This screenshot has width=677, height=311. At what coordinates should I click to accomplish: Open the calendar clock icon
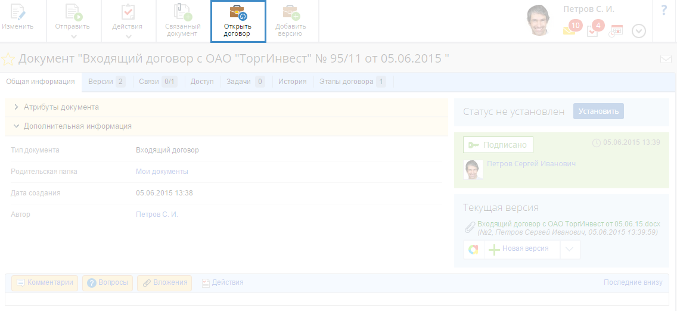click(616, 31)
